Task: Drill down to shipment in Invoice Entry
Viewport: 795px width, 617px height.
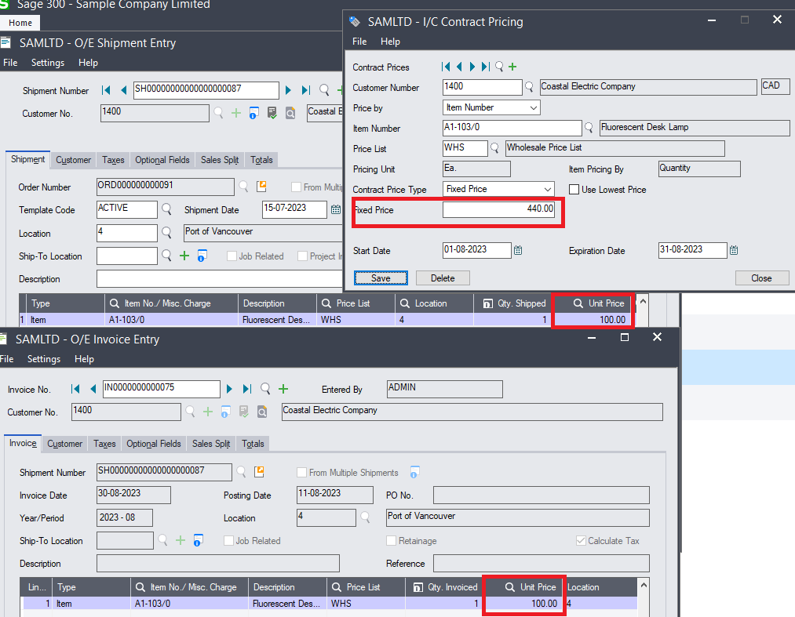Action: pyautogui.click(x=259, y=472)
